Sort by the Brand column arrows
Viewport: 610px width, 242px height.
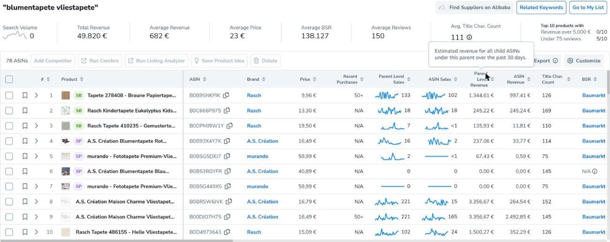pos(264,79)
